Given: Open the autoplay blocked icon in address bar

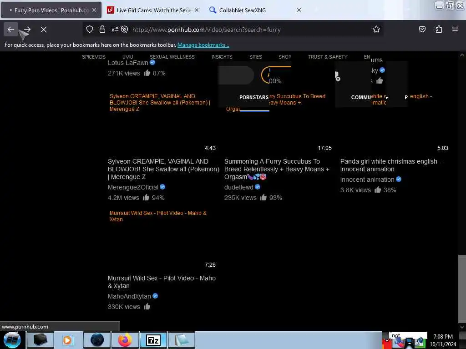Looking at the screenshot, I should point(125,29).
